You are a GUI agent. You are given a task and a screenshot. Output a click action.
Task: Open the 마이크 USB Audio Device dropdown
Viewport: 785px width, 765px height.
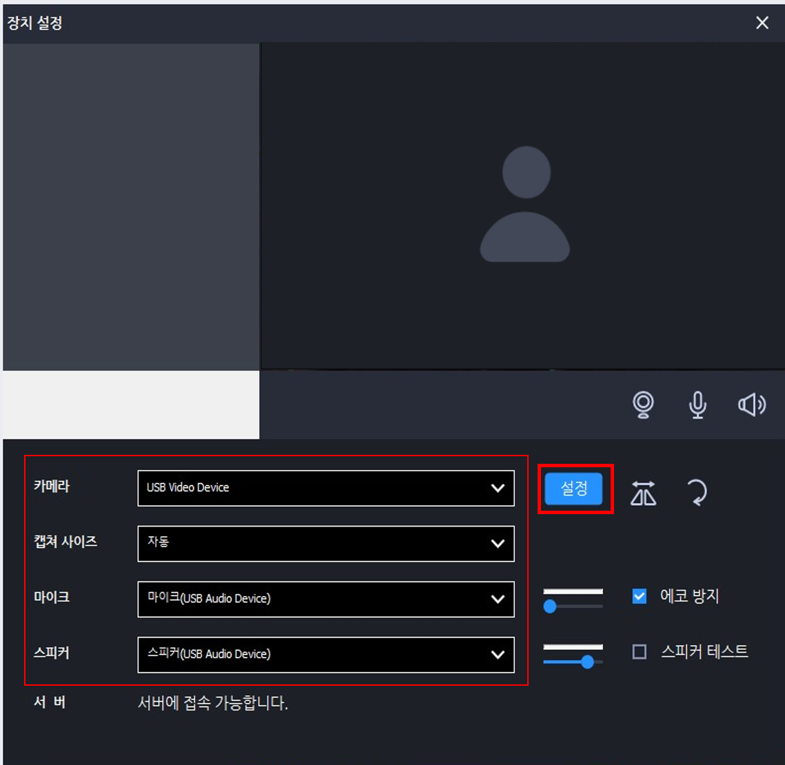[326, 600]
